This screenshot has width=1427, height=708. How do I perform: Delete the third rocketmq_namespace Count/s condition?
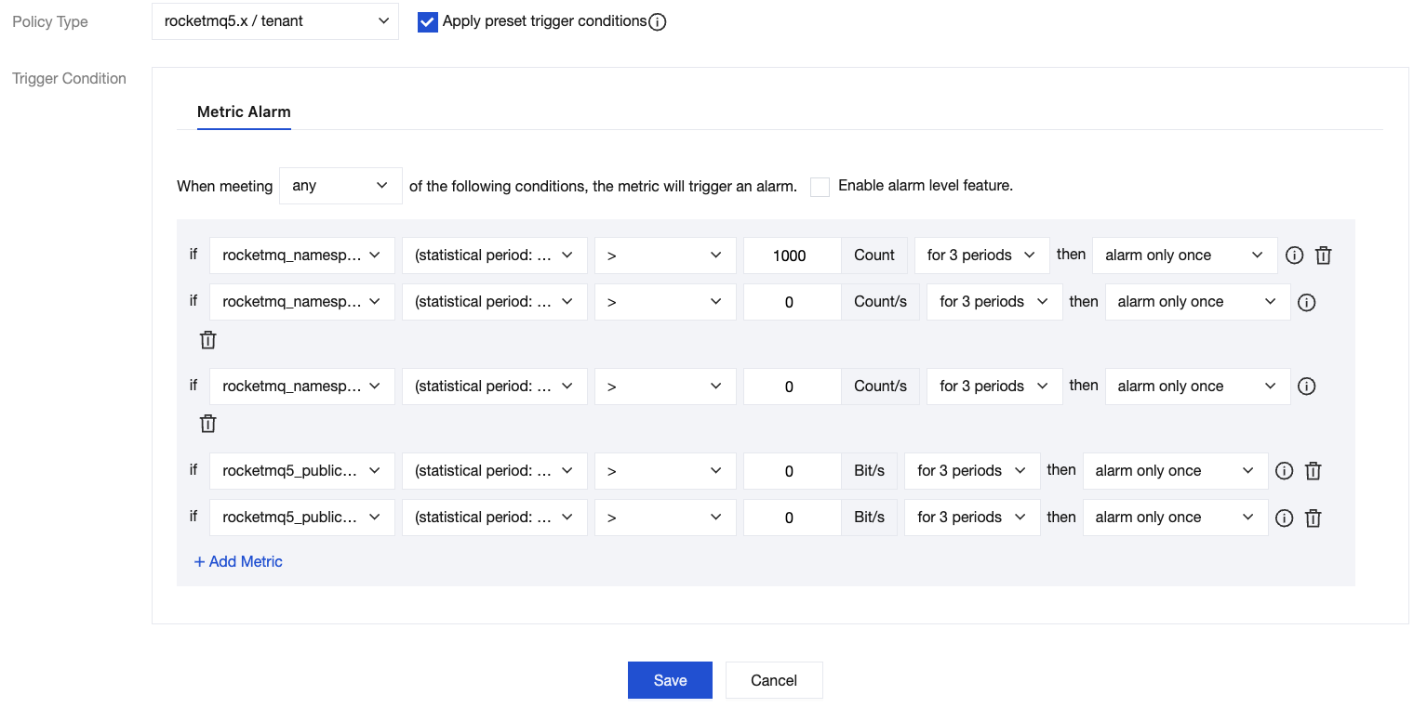point(208,424)
